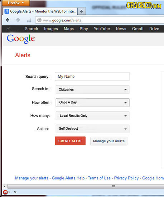Click the Adblock Plus ABP icon
Screen dimensions: 164x197
pyautogui.click(x=5, y=192)
